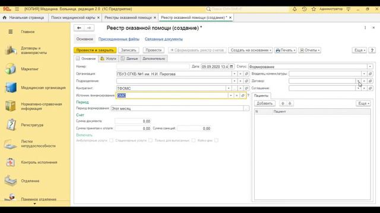Click Провести button
The height and width of the screenshot is (213, 380).
pyautogui.click(x=154, y=50)
